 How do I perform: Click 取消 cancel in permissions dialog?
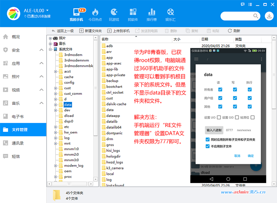pos(237,156)
